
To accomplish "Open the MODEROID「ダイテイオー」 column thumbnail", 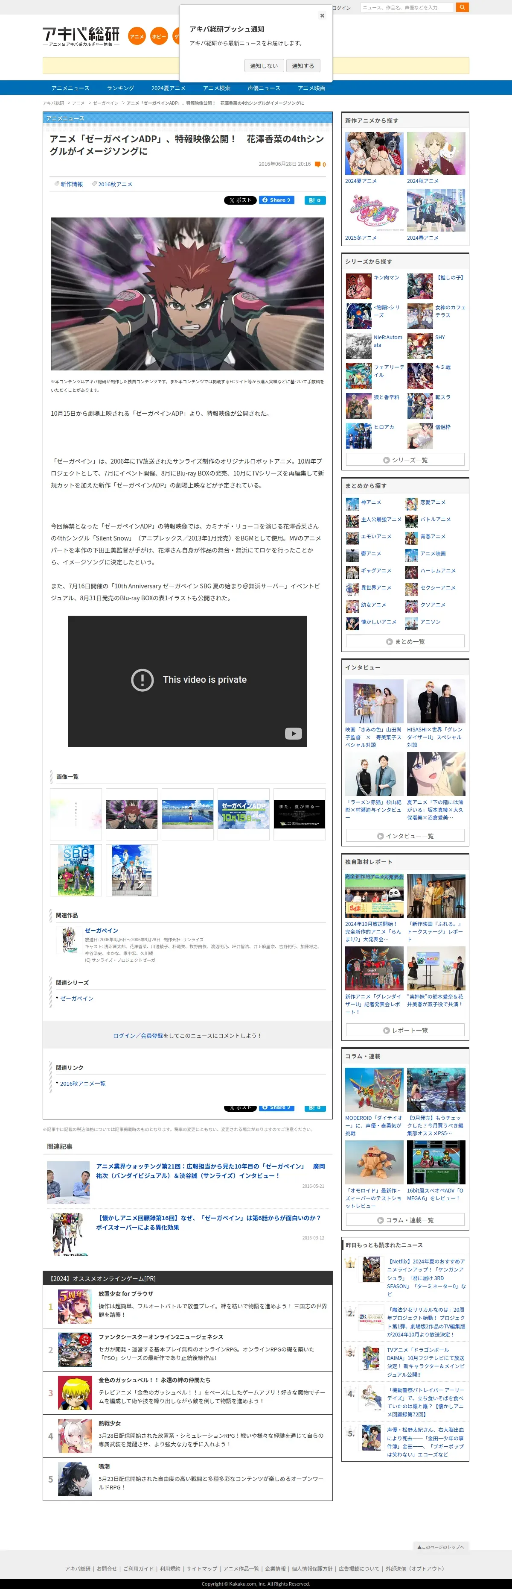I will [374, 1090].
